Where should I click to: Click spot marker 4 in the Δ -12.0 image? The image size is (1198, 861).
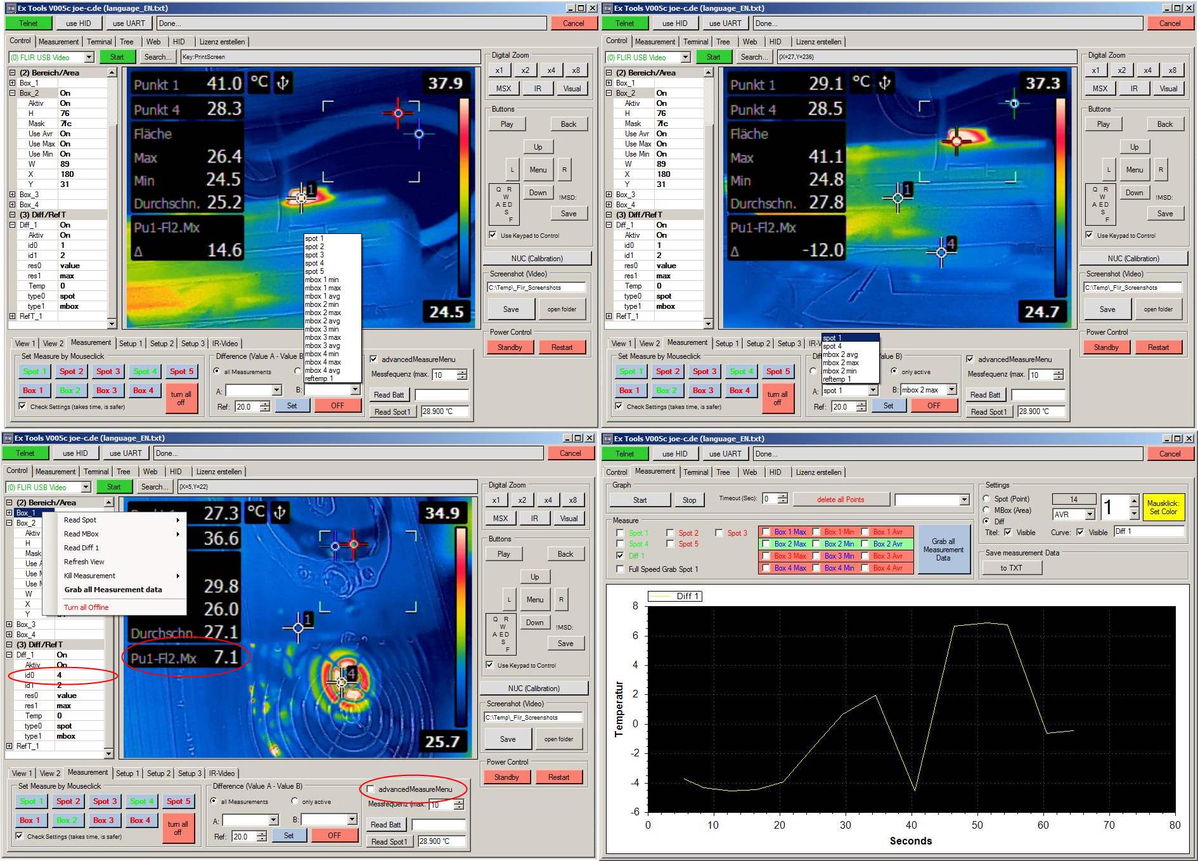pos(941,252)
